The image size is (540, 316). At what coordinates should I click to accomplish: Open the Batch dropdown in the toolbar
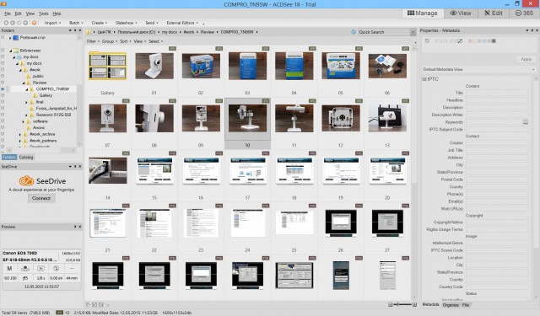click(x=76, y=23)
